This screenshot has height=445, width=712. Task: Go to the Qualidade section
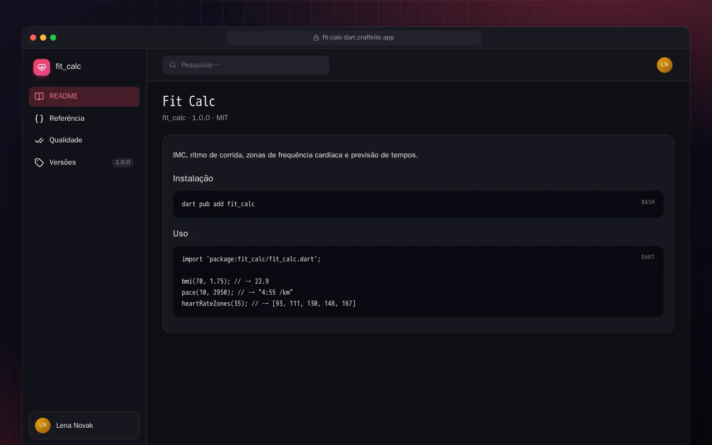click(84, 140)
